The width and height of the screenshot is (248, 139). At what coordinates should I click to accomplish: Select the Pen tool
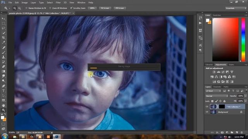click(x=3, y=86)
